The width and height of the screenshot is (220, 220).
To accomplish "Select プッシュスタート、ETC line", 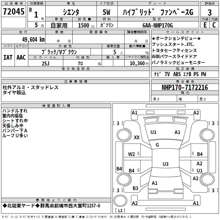I will point(173,44).
